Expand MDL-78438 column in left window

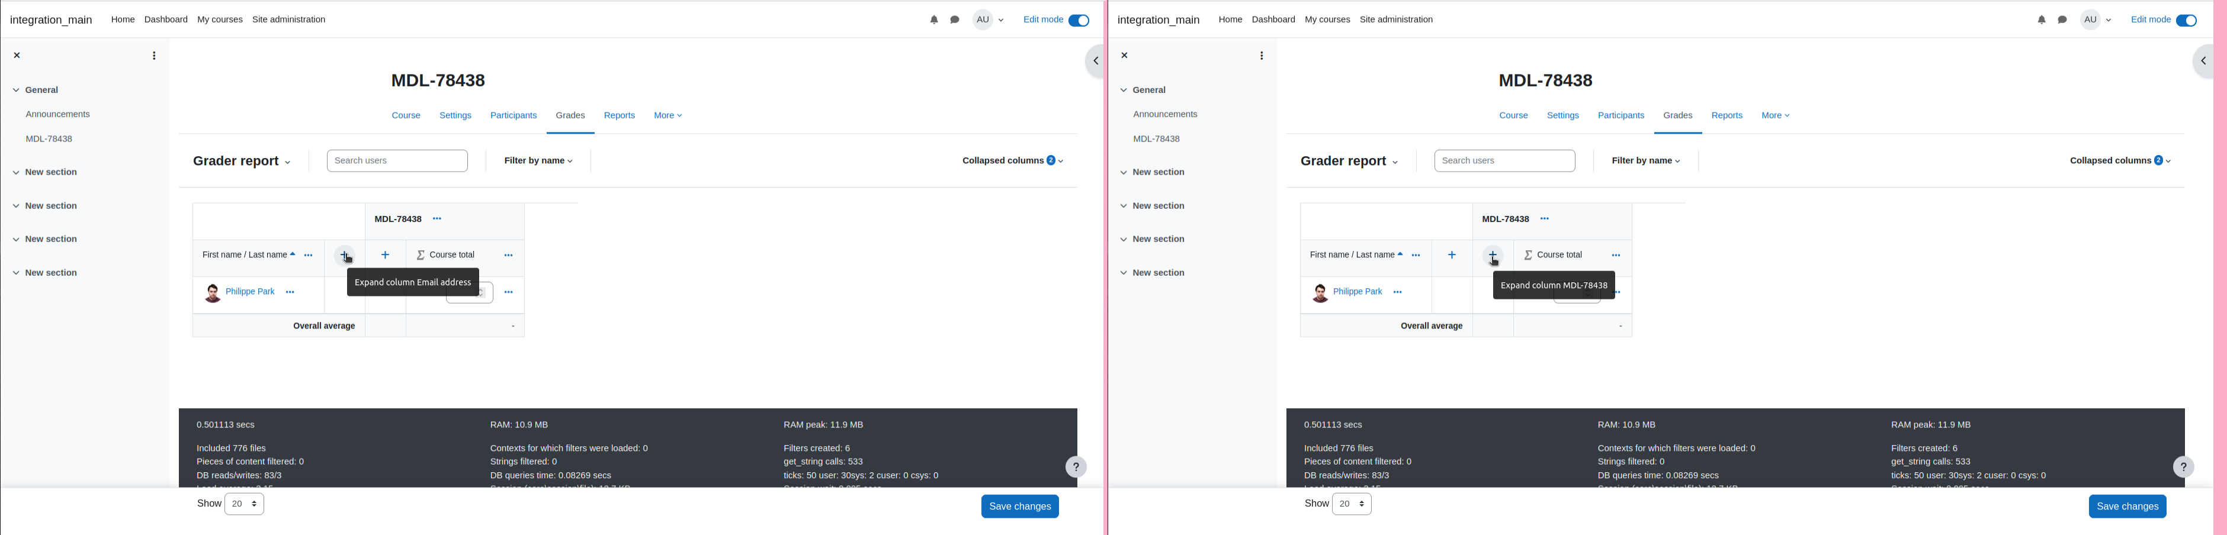coord(386,255)
